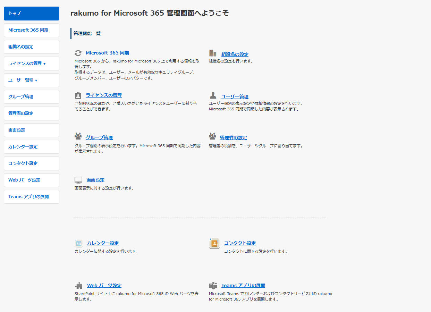Click the people icon beside 管理者の設定
Image resolution: width=431 pixels, height=312 pixels.
[212, 136]
